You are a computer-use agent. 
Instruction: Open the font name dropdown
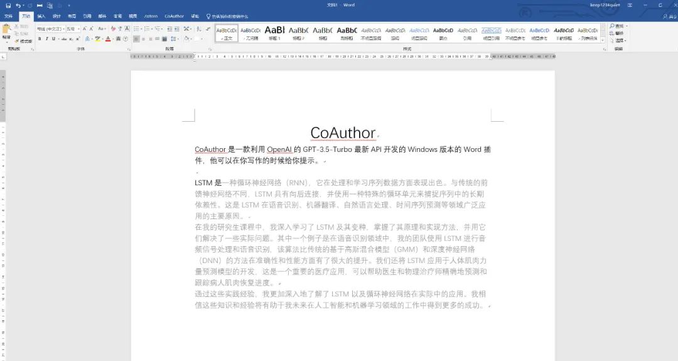(x=64, y=28)
